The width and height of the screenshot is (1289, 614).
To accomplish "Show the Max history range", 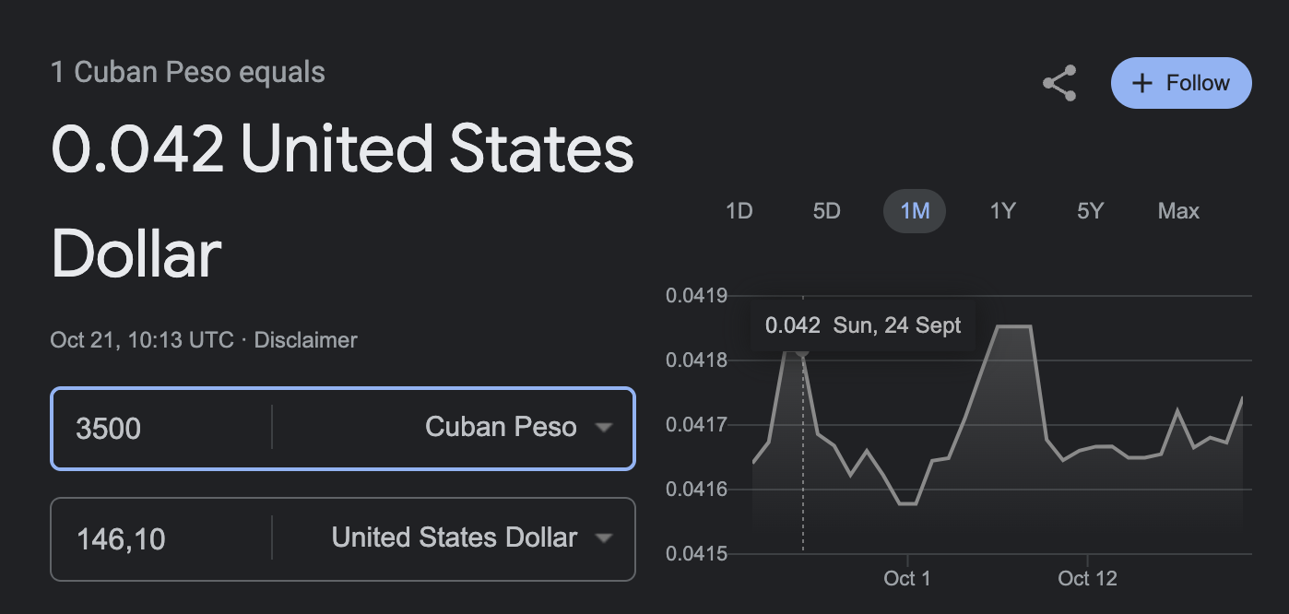I will click(1178, 211).
